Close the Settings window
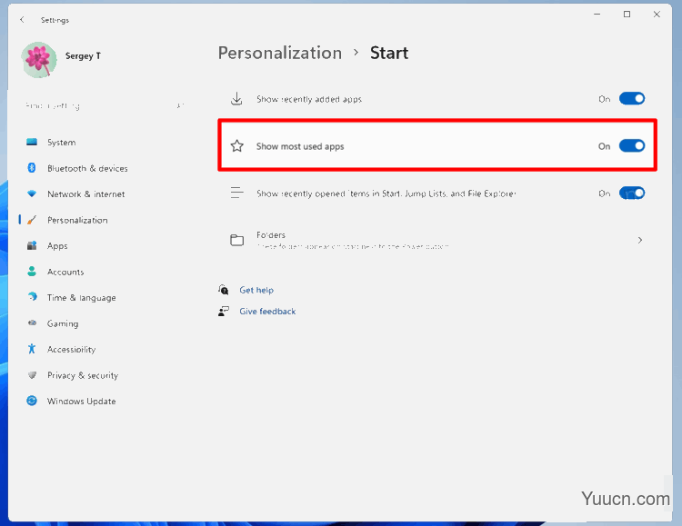 pos(657,15)
